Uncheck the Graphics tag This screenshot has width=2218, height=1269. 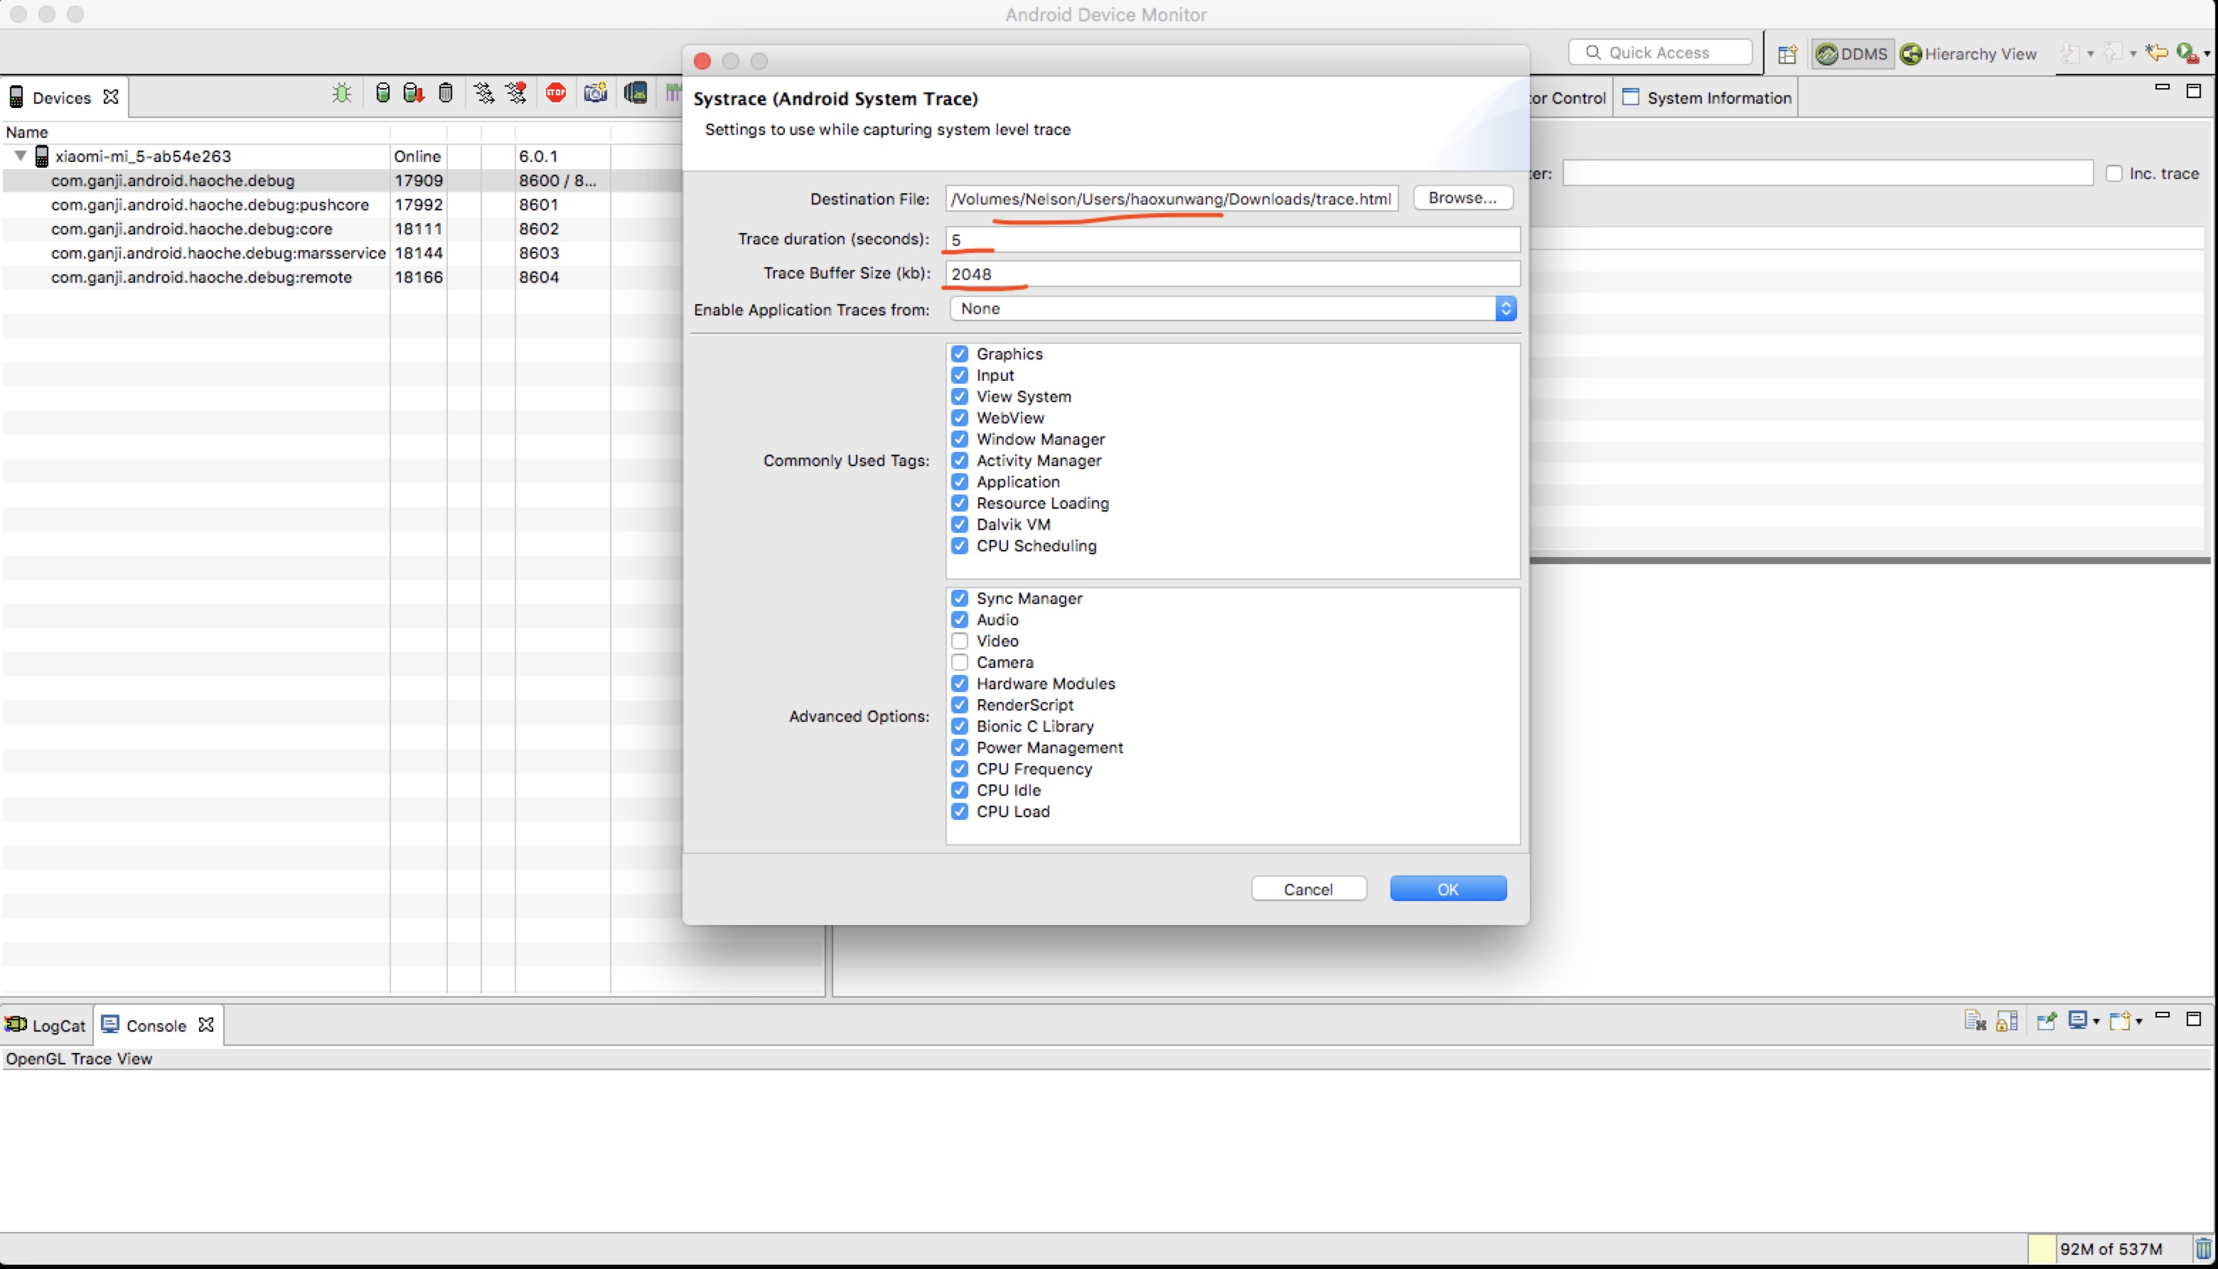[x=960, y=354]
